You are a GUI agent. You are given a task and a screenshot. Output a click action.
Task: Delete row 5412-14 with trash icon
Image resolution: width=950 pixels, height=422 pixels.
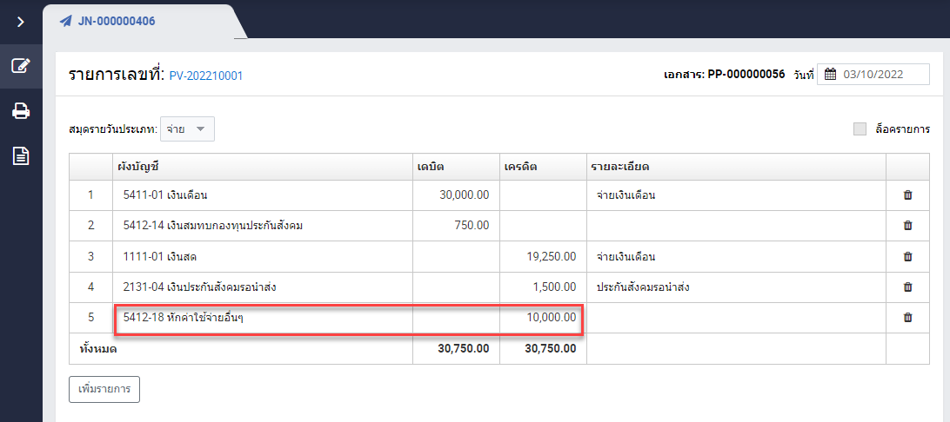point(907,226)
